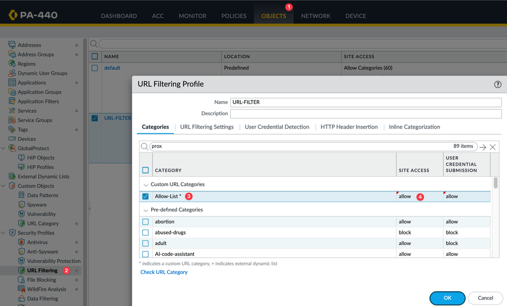This screenshot has height=306, width=507.
Task: Click the Antivirus profile icon
Action: point(22,242)
